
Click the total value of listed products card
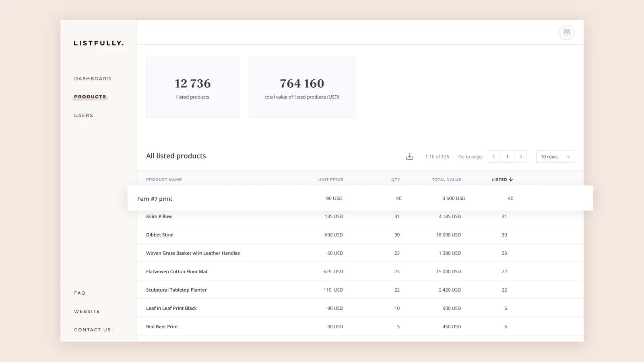302,87
